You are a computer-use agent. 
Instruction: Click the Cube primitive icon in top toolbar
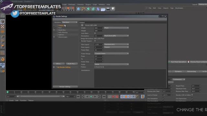(78, 9)
